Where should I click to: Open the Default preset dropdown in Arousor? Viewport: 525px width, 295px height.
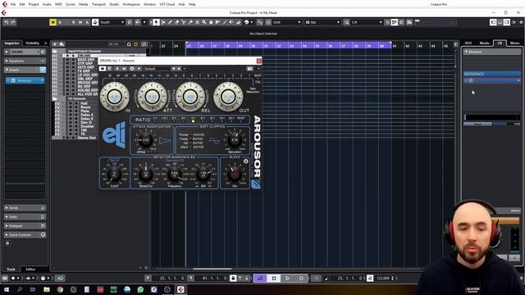coord(157,69)
